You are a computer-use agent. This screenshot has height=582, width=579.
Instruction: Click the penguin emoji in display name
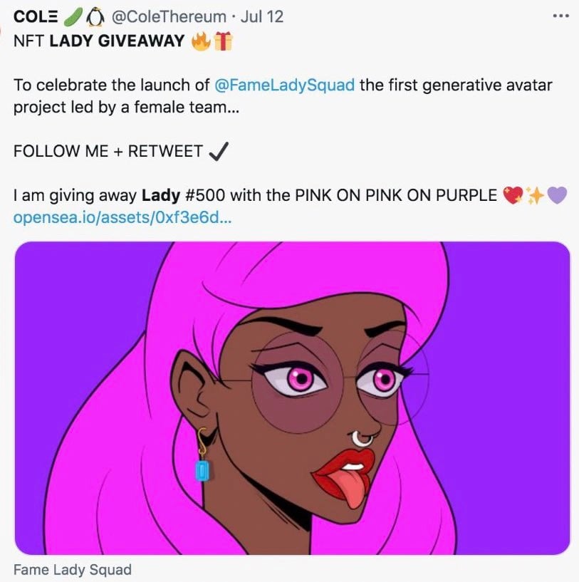pos(95,17)
